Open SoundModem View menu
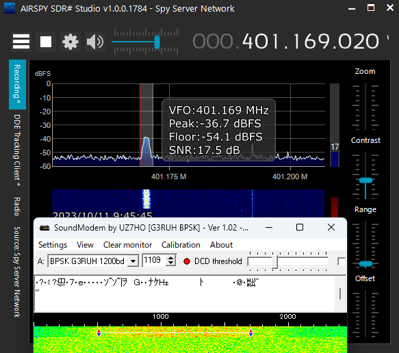The image size is (399, 353). point(85,245)
